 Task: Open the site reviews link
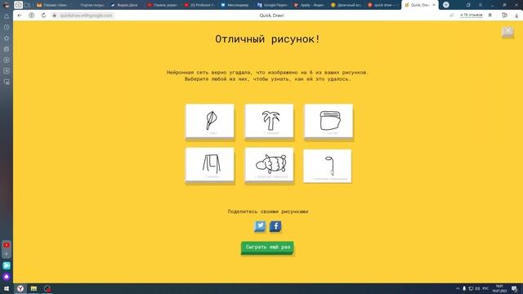471,16
